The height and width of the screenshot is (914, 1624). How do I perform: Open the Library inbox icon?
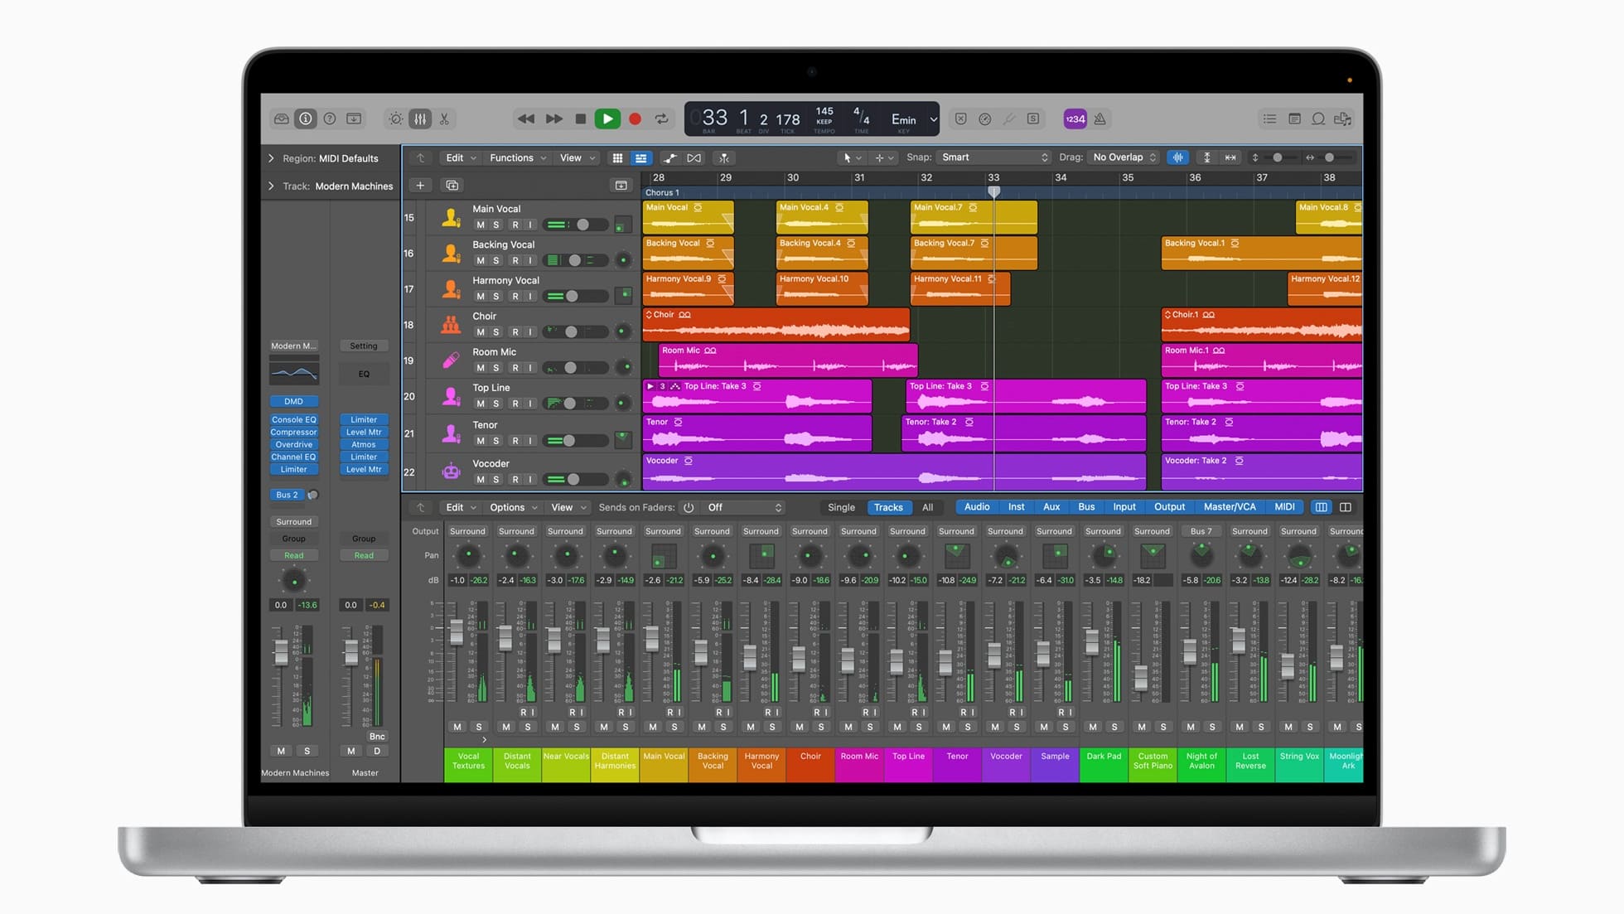point(282,118)
